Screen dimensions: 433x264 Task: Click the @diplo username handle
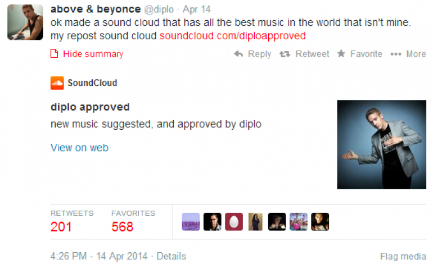click(x=159, y=10)
